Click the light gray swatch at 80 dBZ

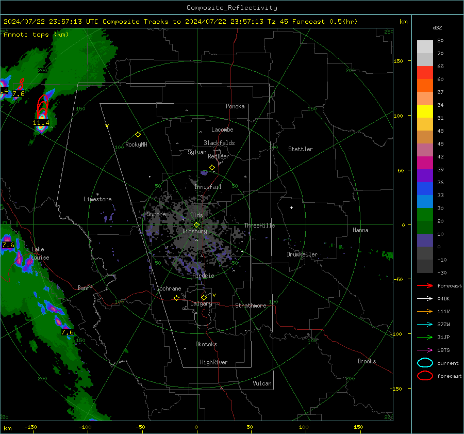tap(425, 46)
